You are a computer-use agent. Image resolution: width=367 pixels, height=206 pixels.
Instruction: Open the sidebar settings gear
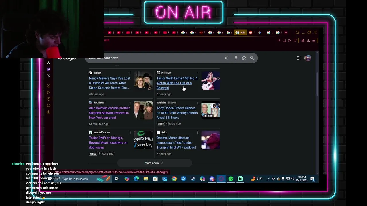click(x=48, y=112)
